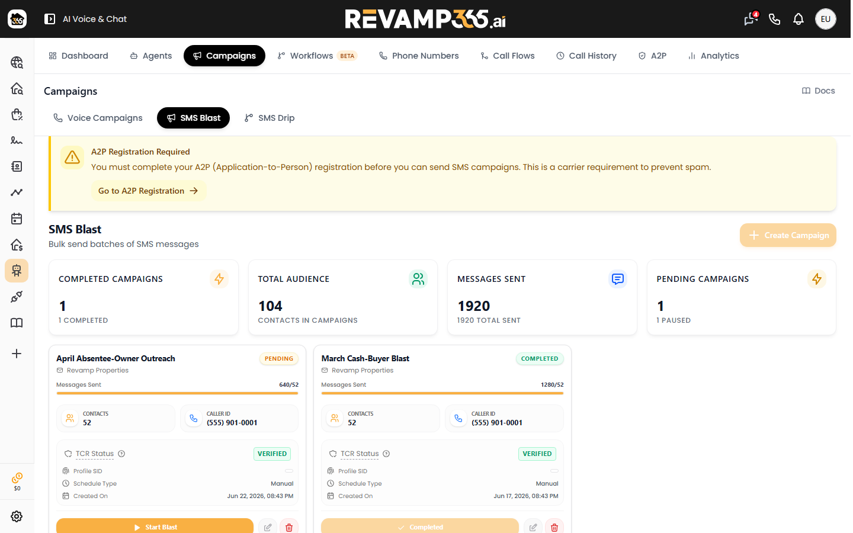Open the house dollar sidebar icon
Image resolution: width=853 pixels, height=533 pixels.
click(17, 245)
